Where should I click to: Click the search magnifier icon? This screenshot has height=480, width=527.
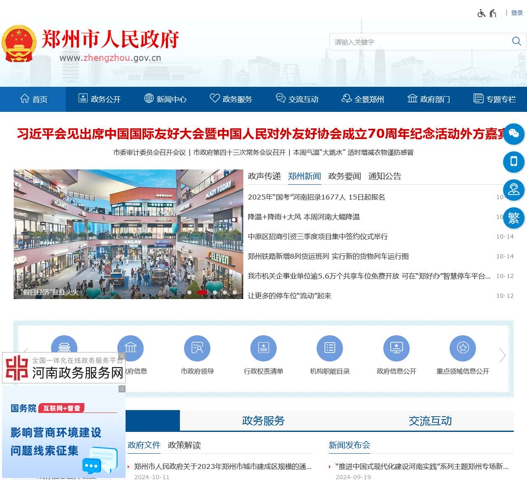pyautogui.click(x=516, y=41)
